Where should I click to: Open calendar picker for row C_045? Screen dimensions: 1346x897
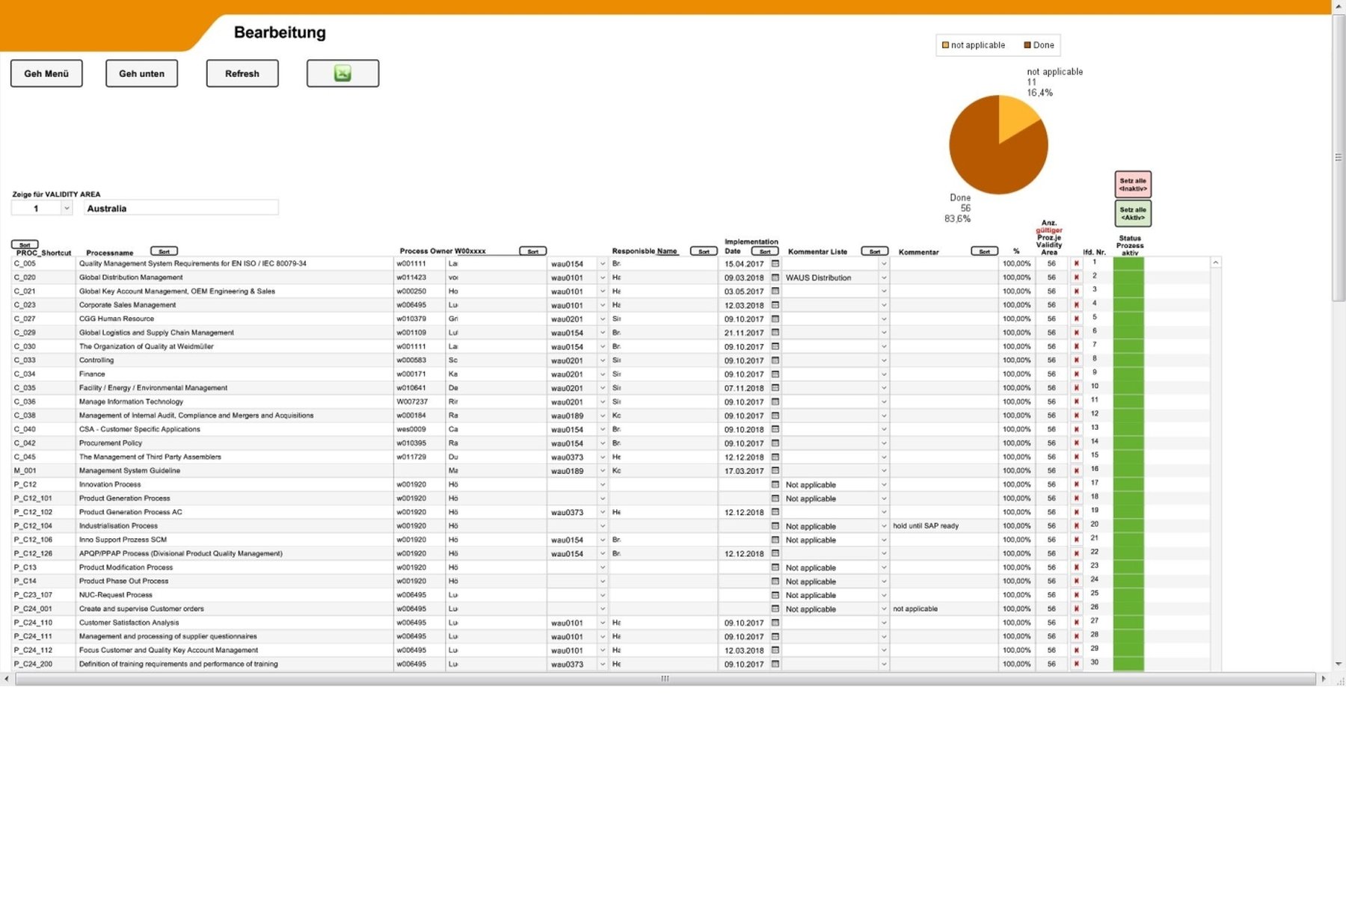[x=775, y=457]
